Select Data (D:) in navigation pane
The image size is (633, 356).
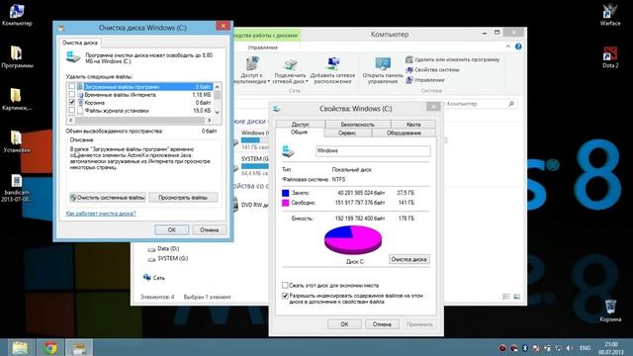point(163,249)
